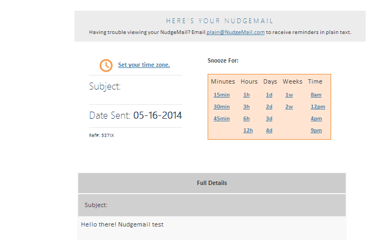The width and height of the screenshot is (391, 240).
Task: Snooze for 2w
Action: (x=289, y=107)
